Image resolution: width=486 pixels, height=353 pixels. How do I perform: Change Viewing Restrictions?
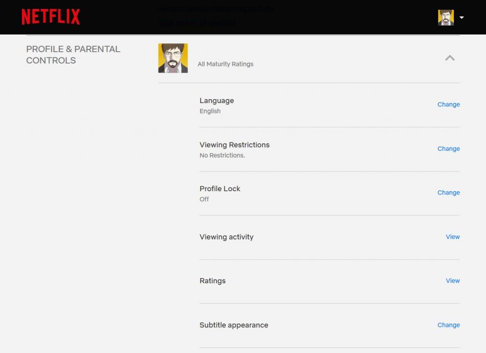pyautogui.click(x=449, y=149)
